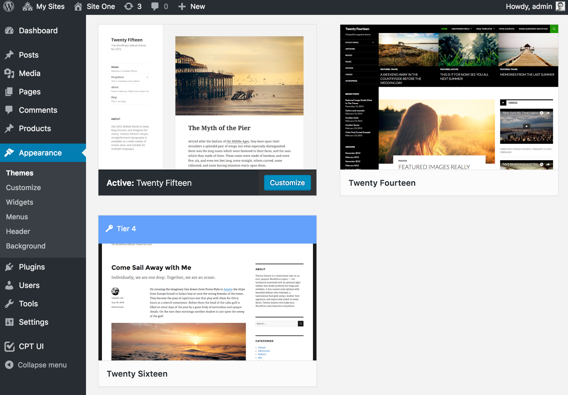This screenshot has width=568, height=395.
Task: Open the admin avatar picture
Action: (560, 6)
